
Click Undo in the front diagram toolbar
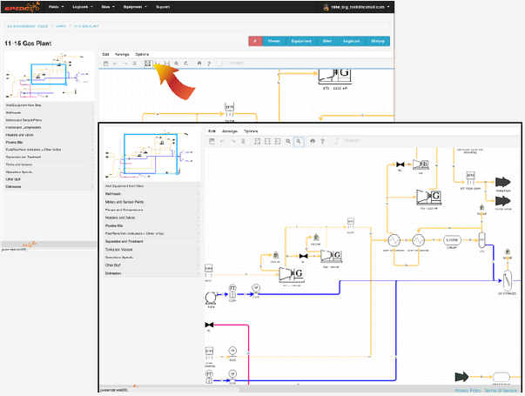pos(222,142)
